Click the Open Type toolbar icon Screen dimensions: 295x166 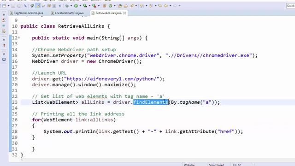(x=120, y=6)
